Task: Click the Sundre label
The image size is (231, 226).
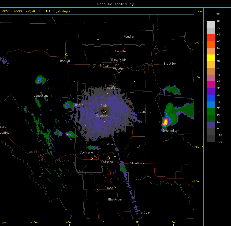Action: pyautogui.click(x=78, y=105)
